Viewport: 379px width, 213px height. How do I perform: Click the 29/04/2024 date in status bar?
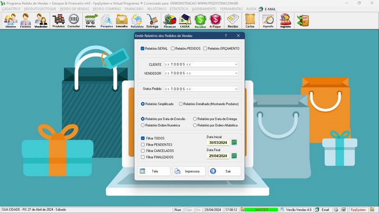click(213, 210)
